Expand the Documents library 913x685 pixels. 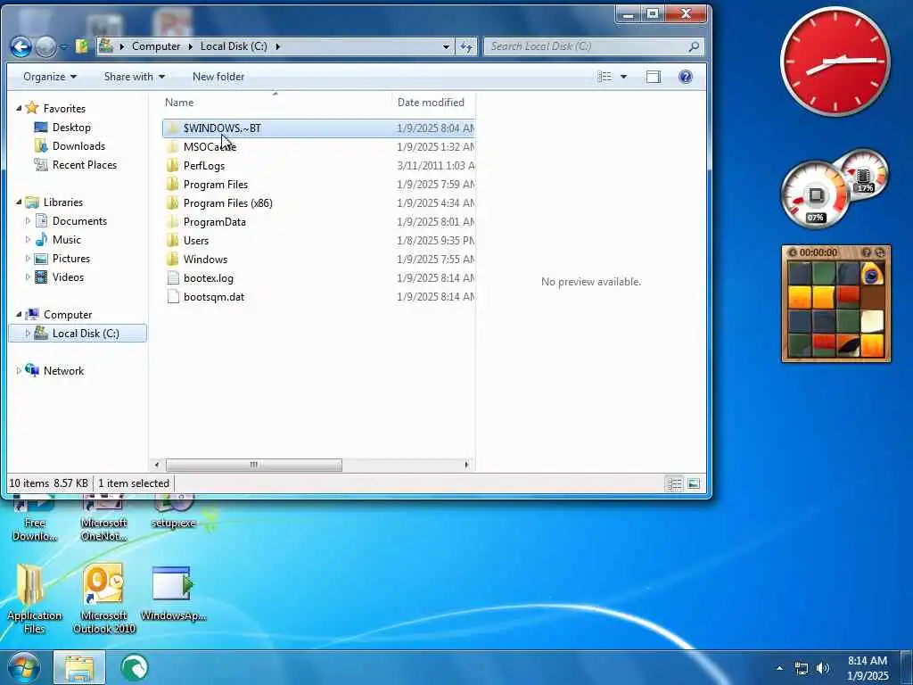coord(28,221)
